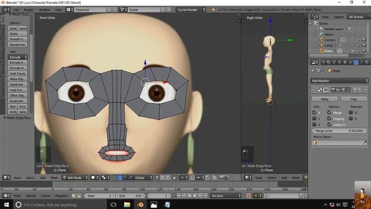Open the File menu
Viewport: 371px width, 209px height.
click(16, 10)
